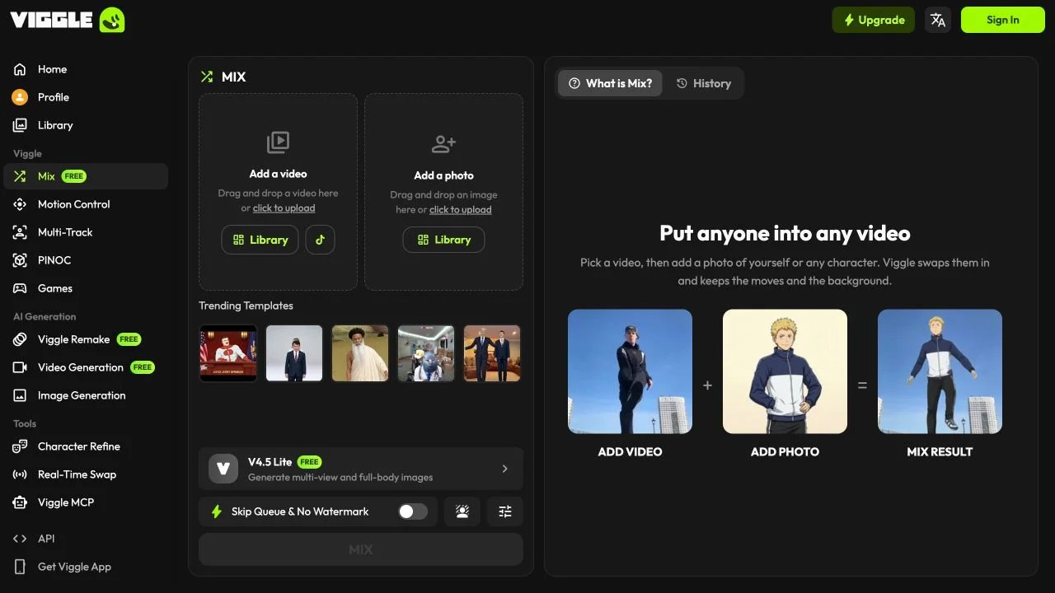Click the orange Profile avatar icon
Screen dimensions: 1055x593
pos(20,97)
